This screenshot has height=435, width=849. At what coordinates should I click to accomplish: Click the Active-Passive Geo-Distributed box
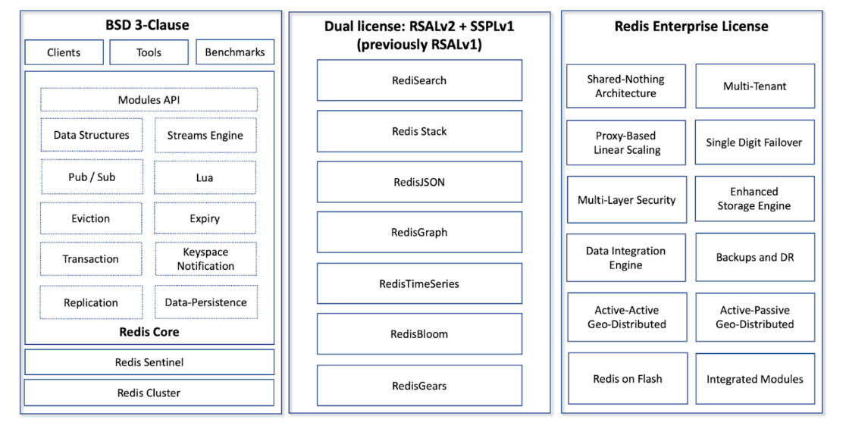pos(755,317)
